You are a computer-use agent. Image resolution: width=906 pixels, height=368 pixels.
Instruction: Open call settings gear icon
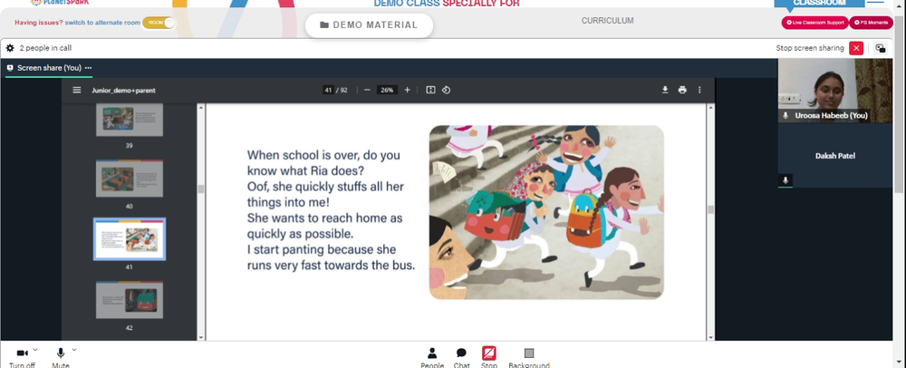pos(10,48)
